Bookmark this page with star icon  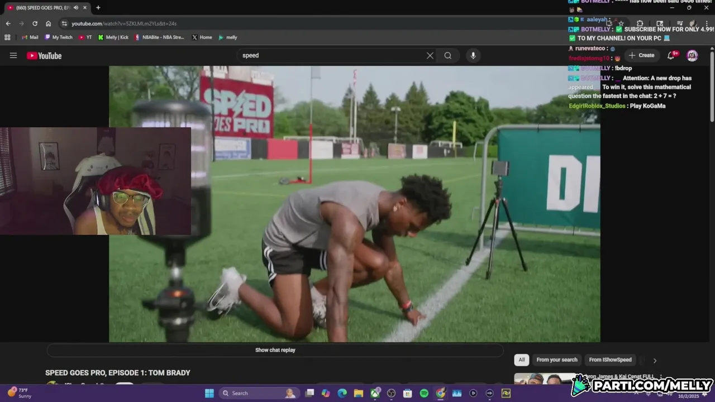(x=621, y=23)
